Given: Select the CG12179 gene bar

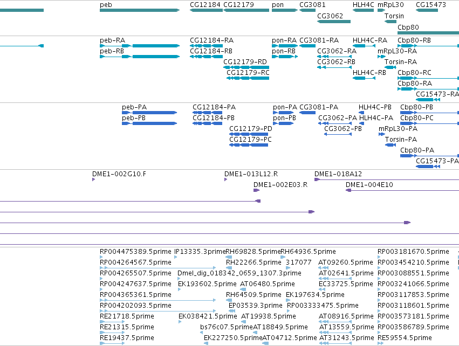Looking at the screenshot, I should click(x=246, y=10).
